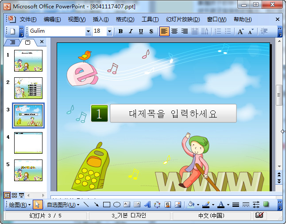Viewport: 286px width, 224px height.
Task: Align text right
Action: pos(185,31)
